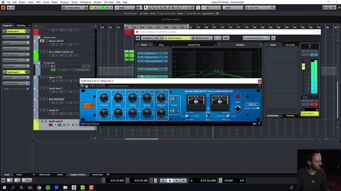Adjust the channel volume fader handle
Screen dimensions: 341x191
(303, 67)
